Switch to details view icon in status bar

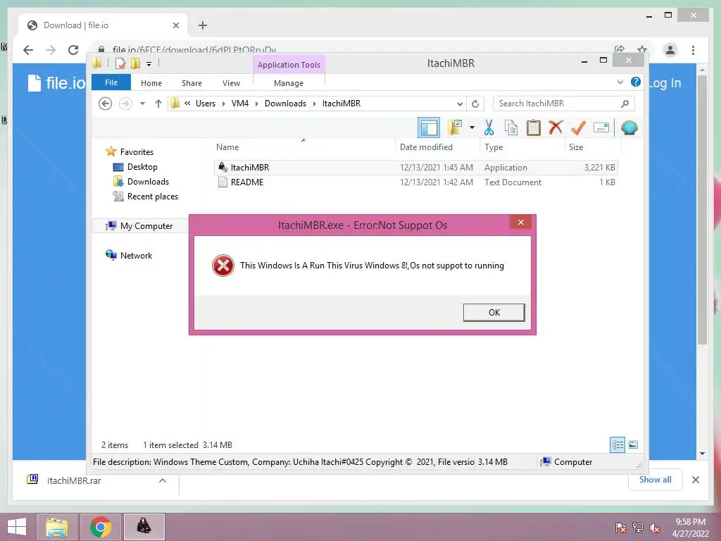point(617,444)
